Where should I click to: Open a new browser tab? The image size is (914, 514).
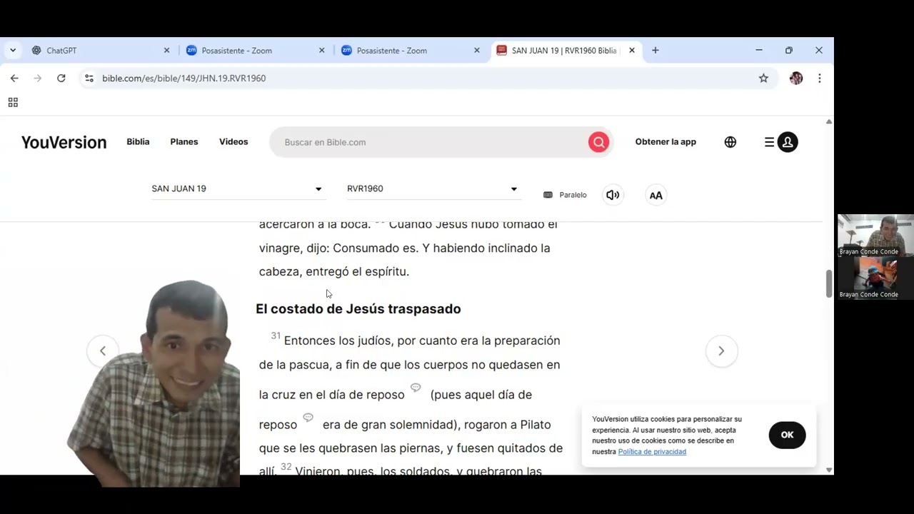click(x=655, y=51)
